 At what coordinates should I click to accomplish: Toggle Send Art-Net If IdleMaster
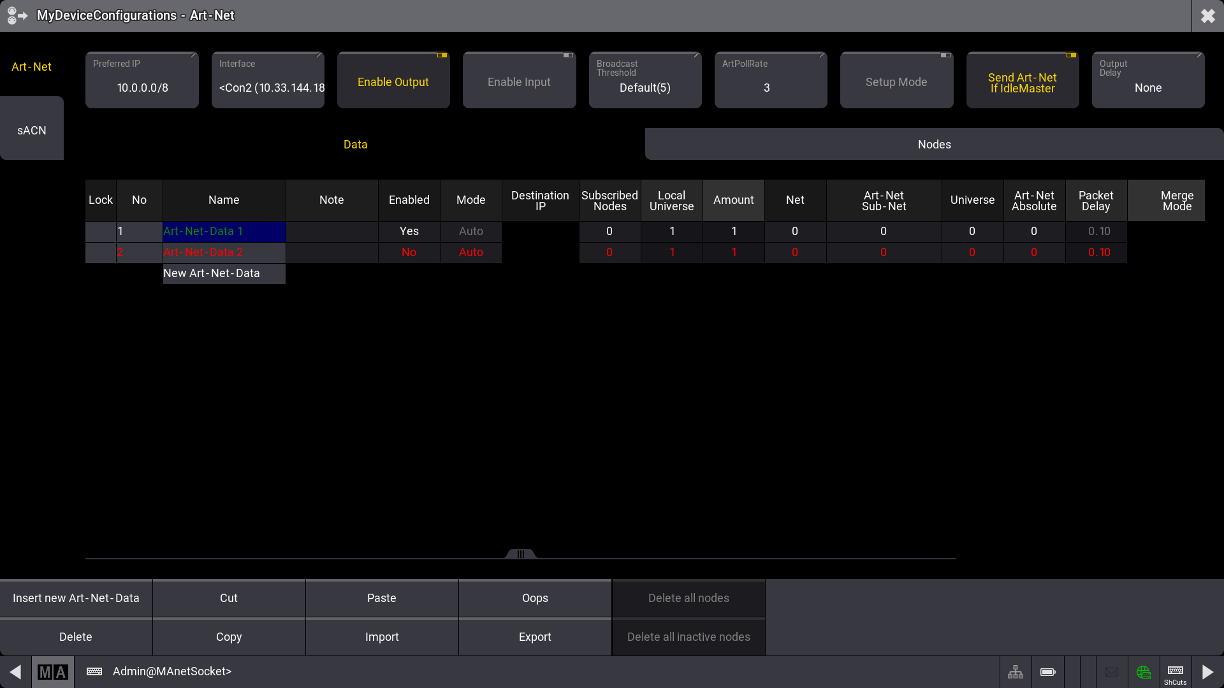point(1022,82)
